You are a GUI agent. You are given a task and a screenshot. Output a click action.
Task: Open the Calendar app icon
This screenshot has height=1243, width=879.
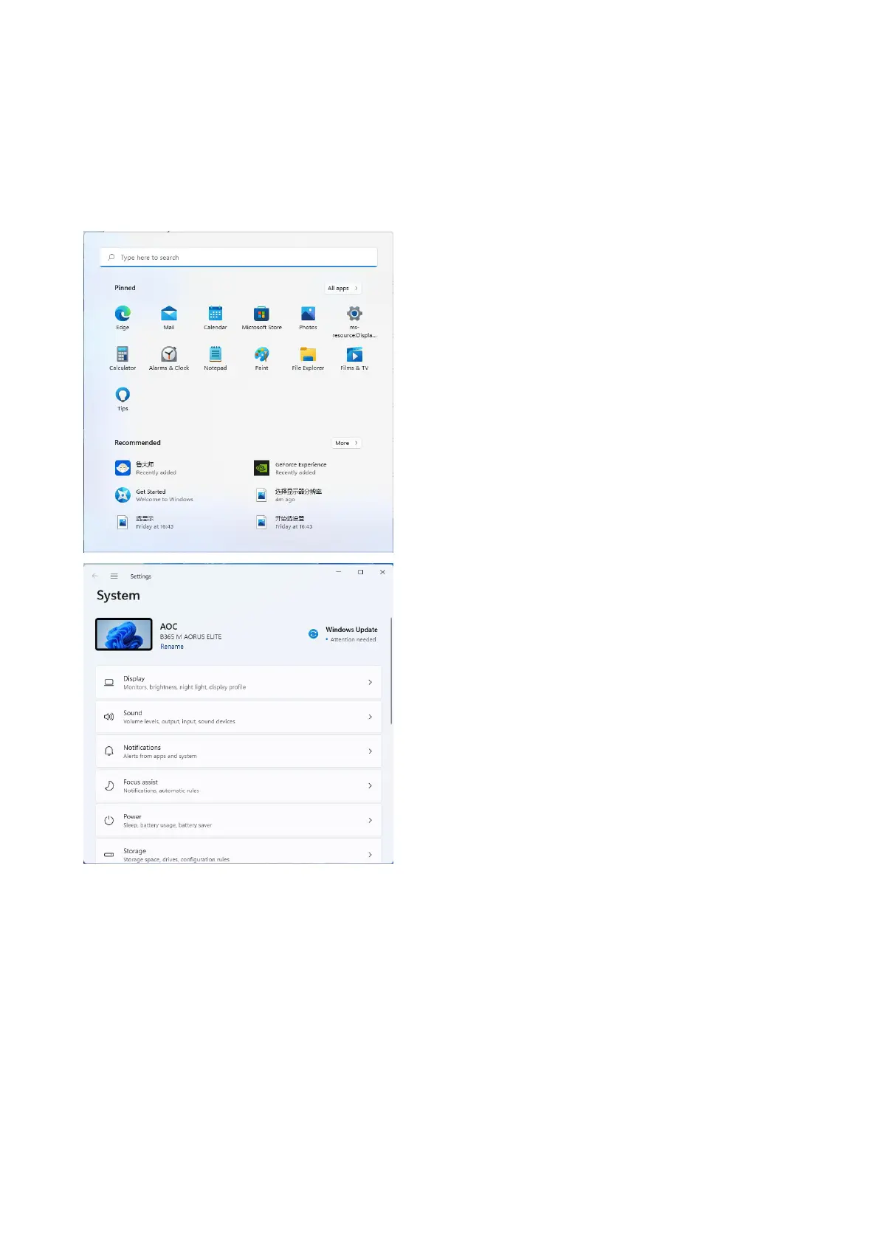pos(216,314)
